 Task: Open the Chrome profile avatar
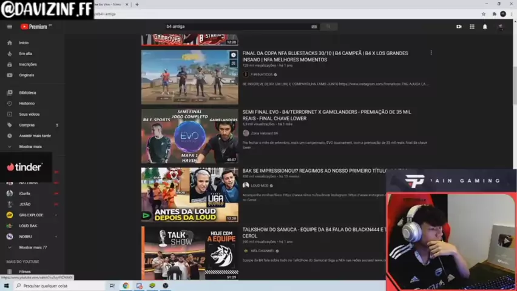point(503,14)
